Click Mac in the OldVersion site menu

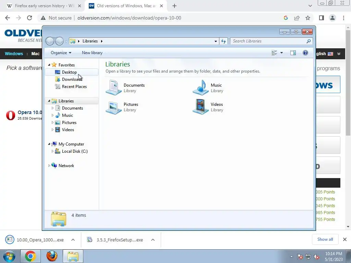(x=35, y=54)
